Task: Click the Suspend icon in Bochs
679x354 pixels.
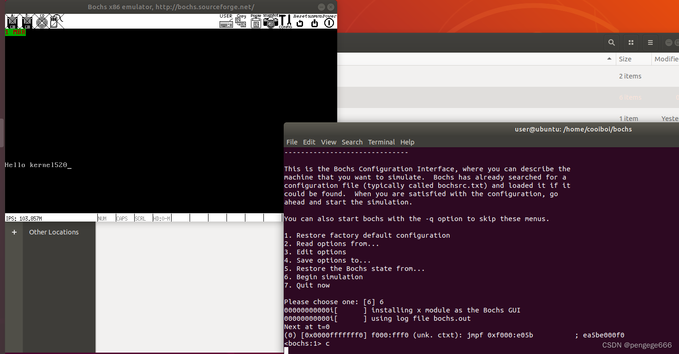Action: point(315,21)
